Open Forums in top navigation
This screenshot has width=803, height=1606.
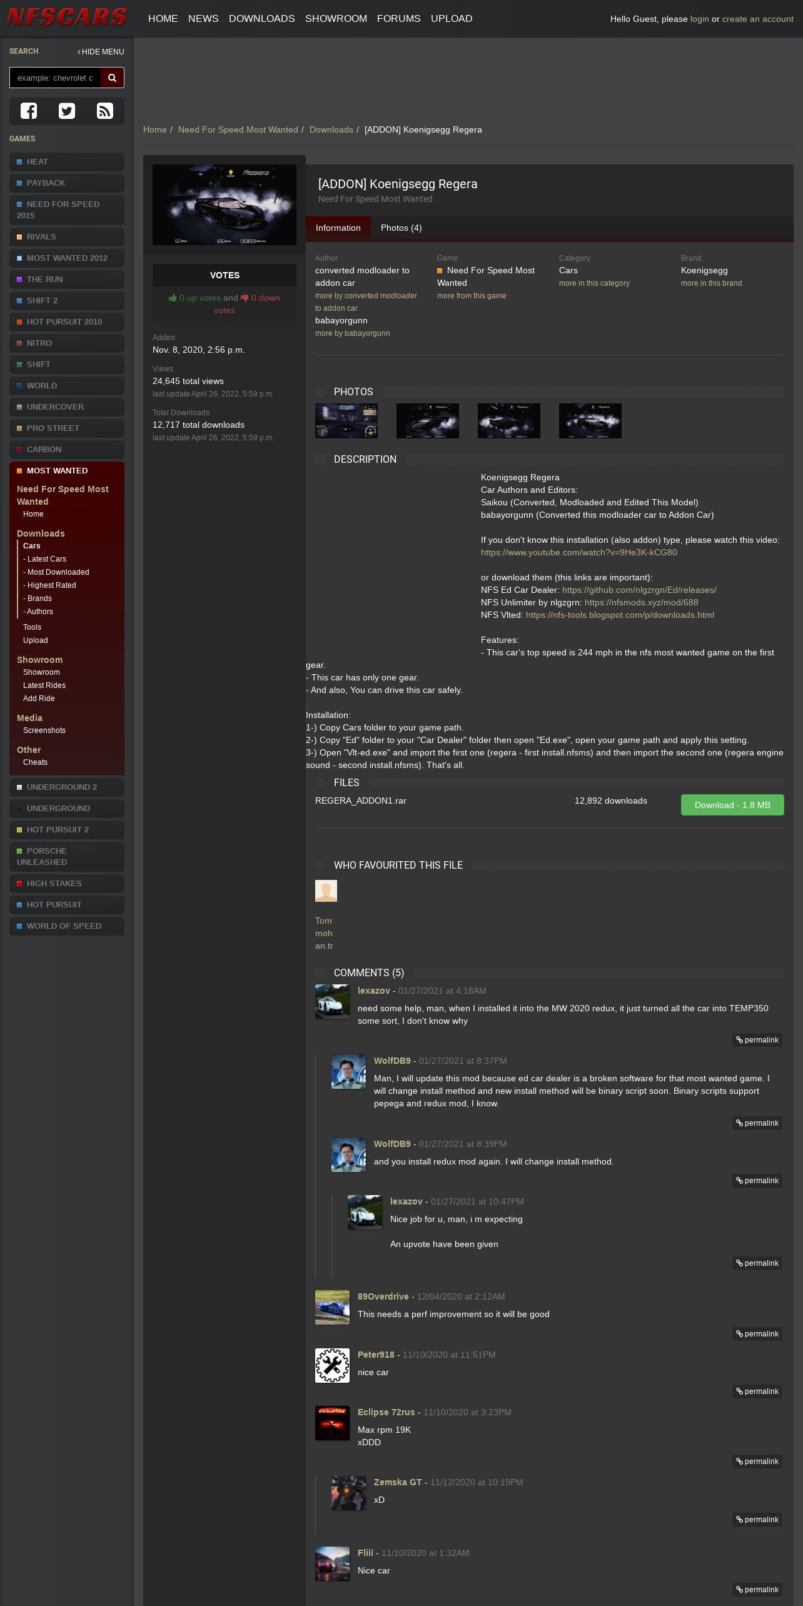pos(399,19)
